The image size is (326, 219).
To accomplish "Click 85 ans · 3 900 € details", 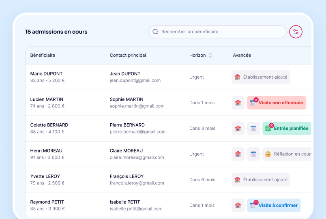I will pos(47,209).
